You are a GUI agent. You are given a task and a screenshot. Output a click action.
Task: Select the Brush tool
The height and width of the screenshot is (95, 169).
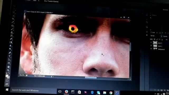pyautogui.click(x=12, y=29)
